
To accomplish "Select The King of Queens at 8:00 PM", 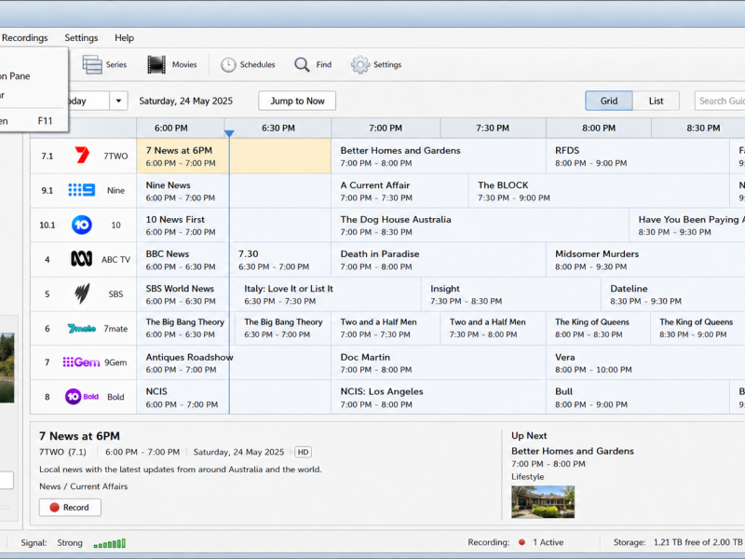I will (599, 329).
